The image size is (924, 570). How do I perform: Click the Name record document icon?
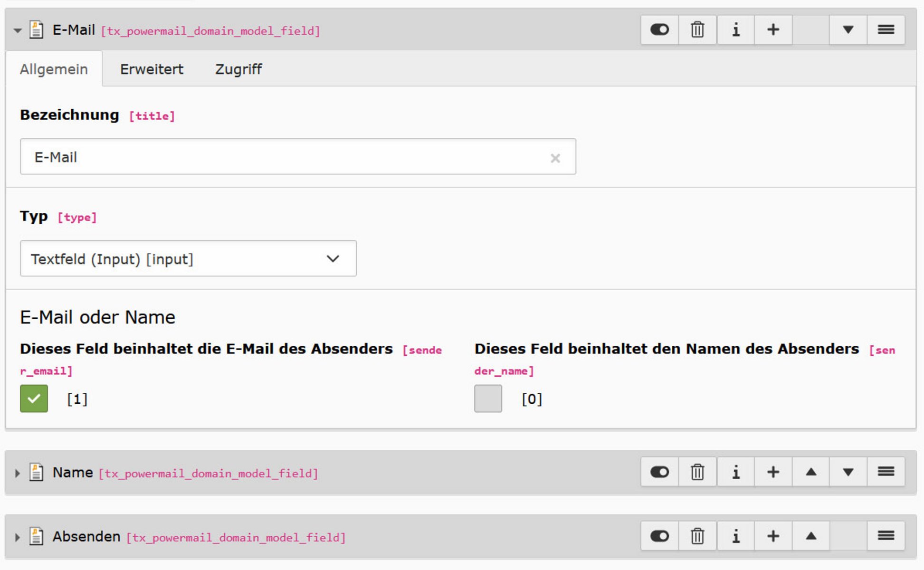pyautogui.click(x=36, y=472)
